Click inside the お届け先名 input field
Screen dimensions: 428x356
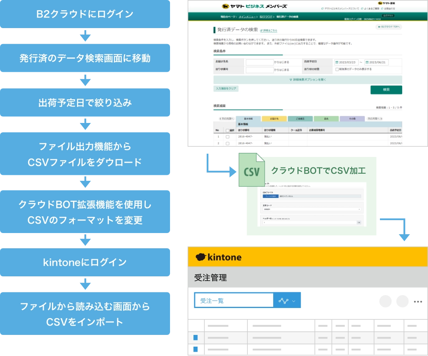pos(259,61)
